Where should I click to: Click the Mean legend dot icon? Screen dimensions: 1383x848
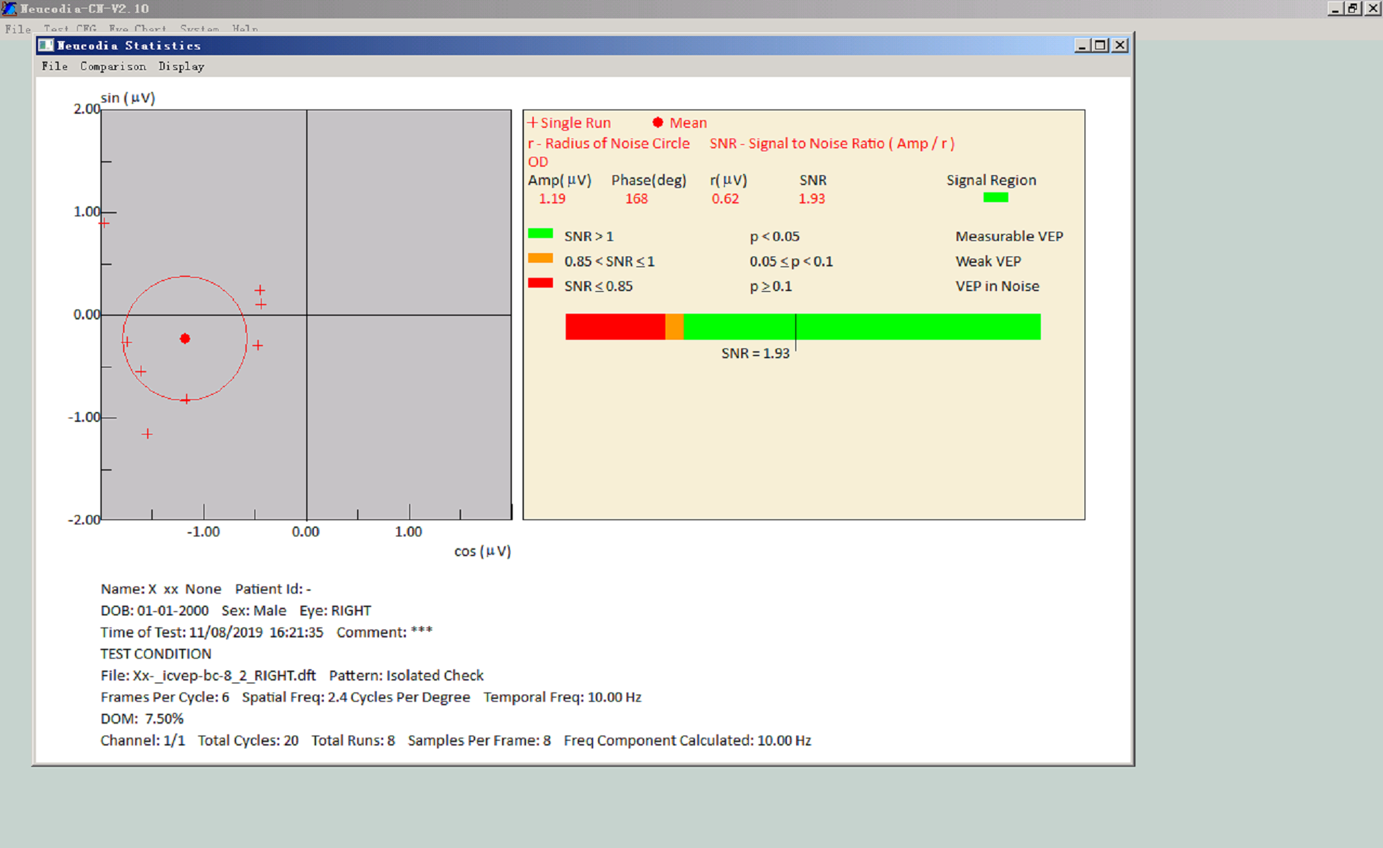(658, 122)
